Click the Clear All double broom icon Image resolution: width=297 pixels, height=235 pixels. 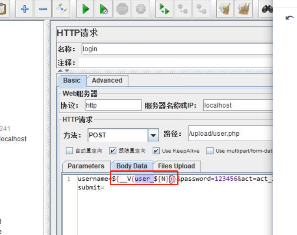(244, 9)
